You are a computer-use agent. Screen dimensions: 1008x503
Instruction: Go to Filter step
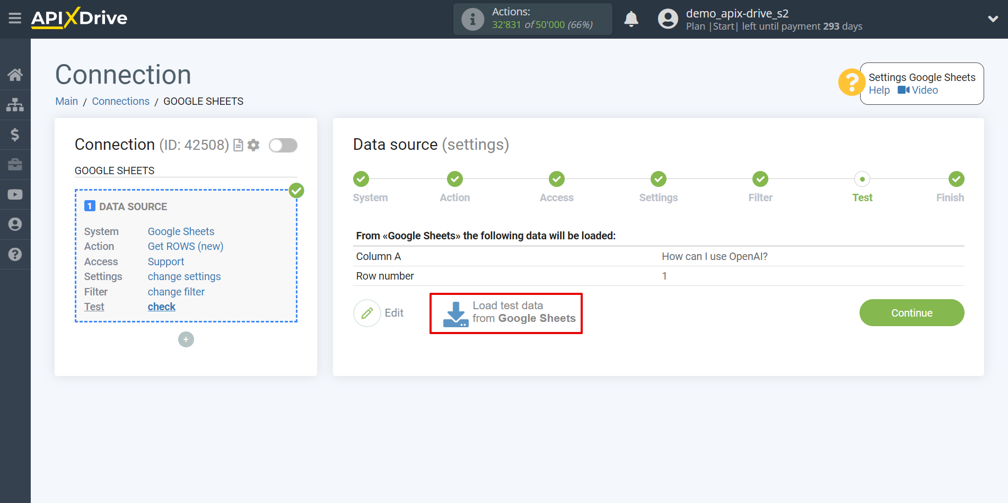click(760, 179)
